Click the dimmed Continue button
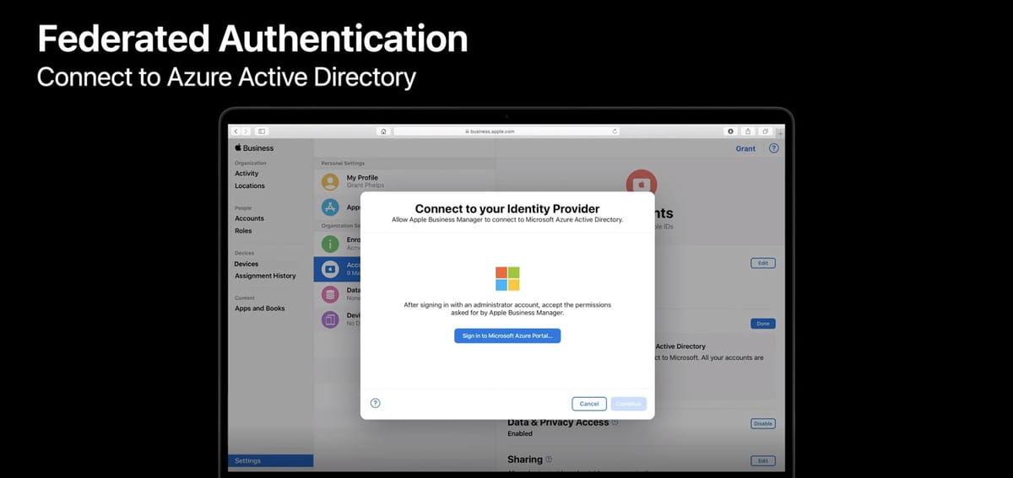The image size is (1013, 478). pyautogui.click(x=629, y=404)
